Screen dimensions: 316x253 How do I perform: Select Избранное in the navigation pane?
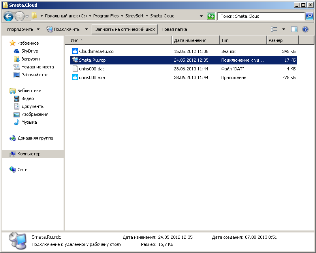coord(28,43)
